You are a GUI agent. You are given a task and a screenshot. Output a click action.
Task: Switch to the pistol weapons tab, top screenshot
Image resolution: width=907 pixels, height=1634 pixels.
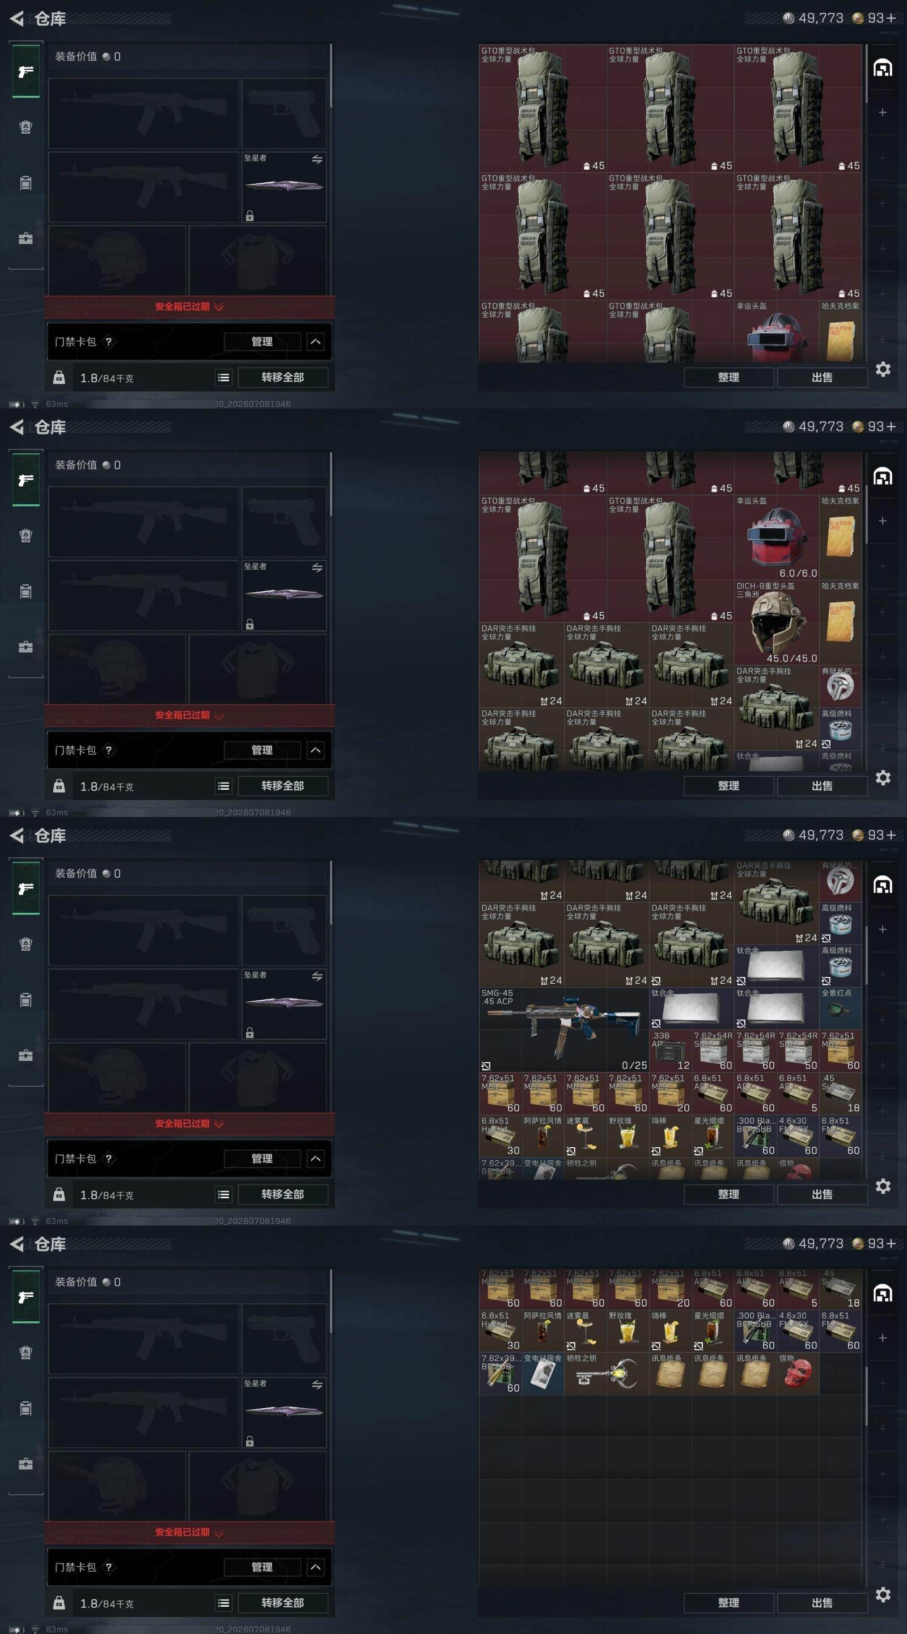26,71
